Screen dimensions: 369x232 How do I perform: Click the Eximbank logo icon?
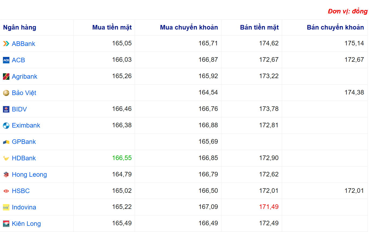6,125
